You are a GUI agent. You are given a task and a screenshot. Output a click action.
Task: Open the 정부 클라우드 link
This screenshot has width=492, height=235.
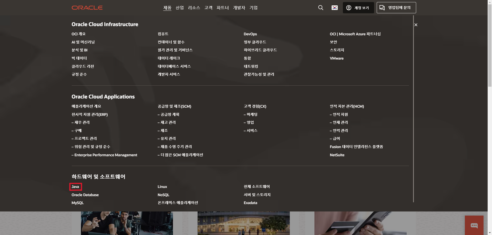click(255, 42)
